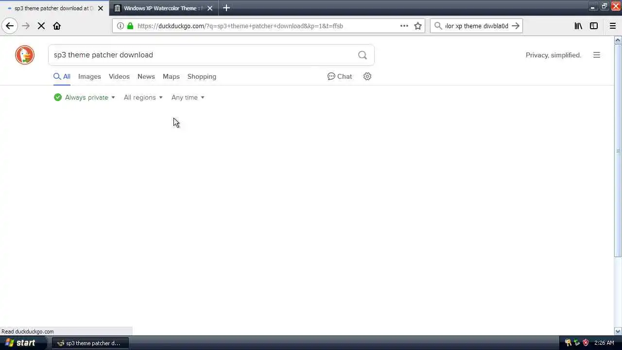The height and width of the screenshot is (350, 622).
Task: Switch to the Images results tab
Action: click(89, 76)
